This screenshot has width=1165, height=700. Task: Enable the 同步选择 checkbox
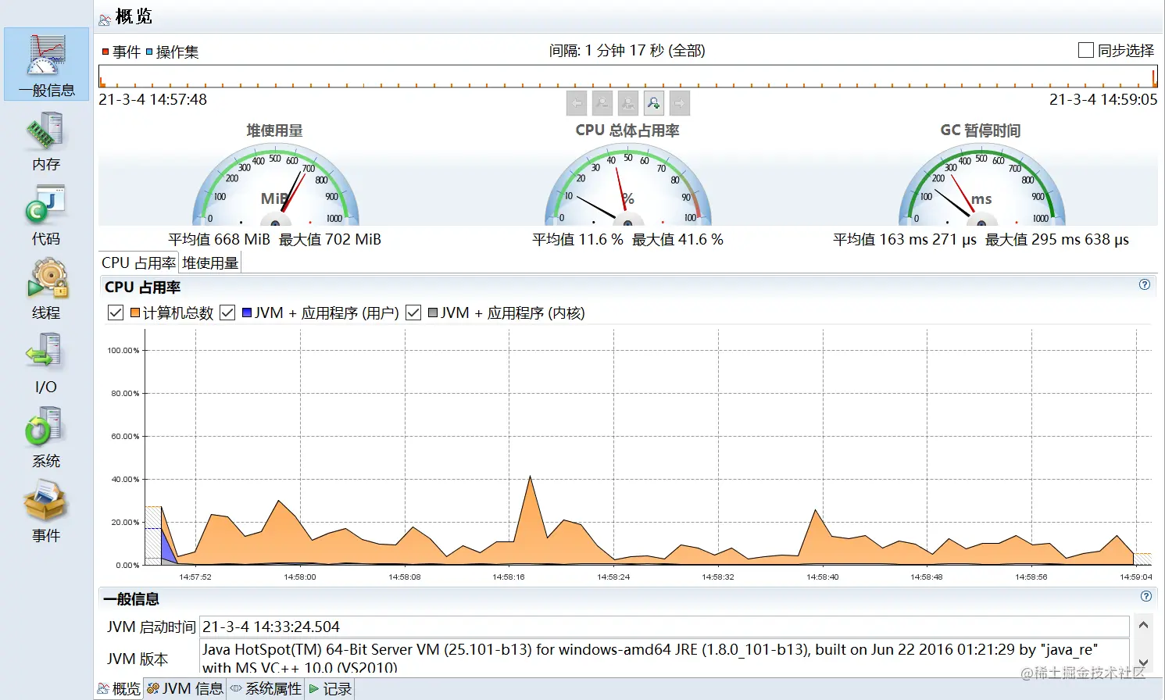coord(1086,50)
